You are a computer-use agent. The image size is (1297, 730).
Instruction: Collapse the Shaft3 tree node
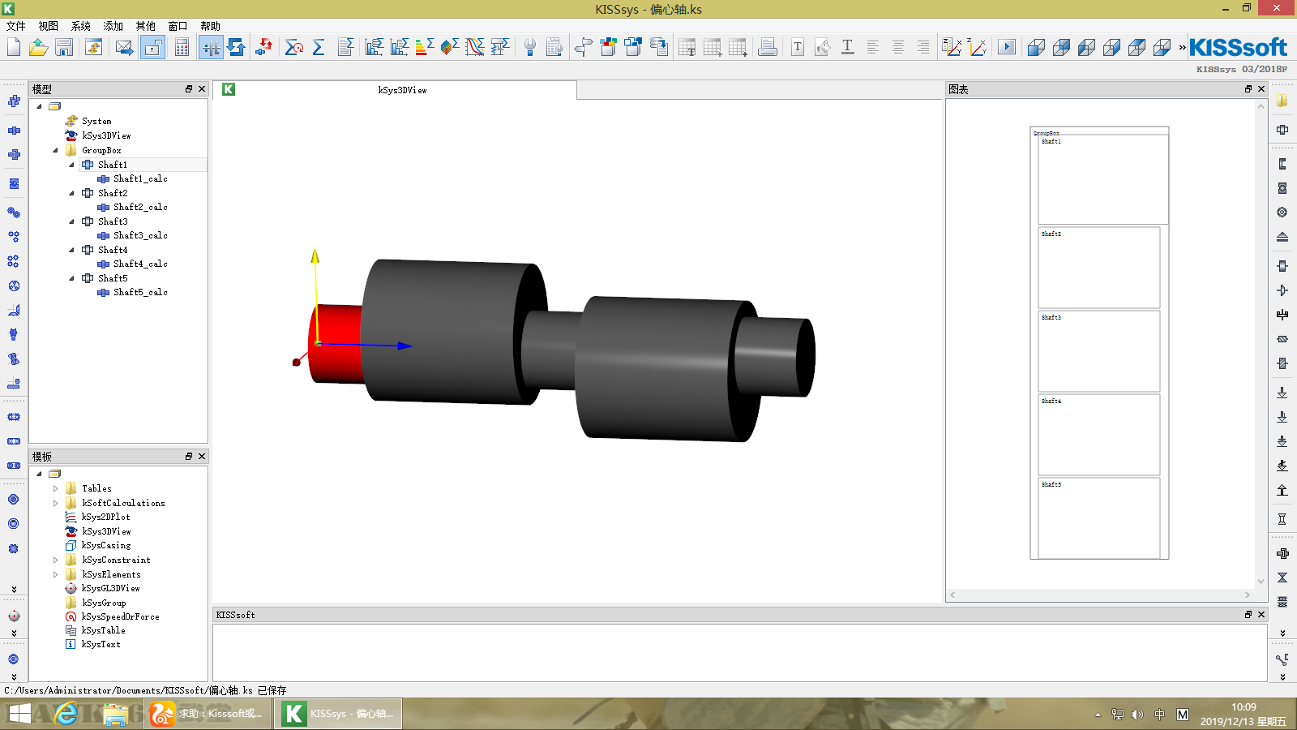71,221
